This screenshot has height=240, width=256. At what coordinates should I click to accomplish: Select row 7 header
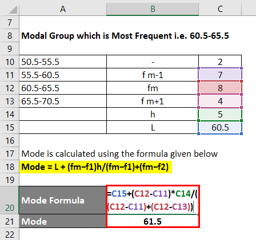10,22
